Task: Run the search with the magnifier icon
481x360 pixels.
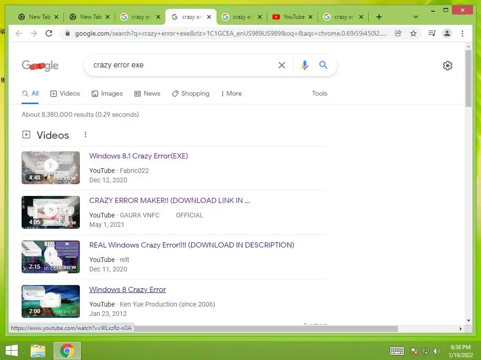Action: coord(323,65)
